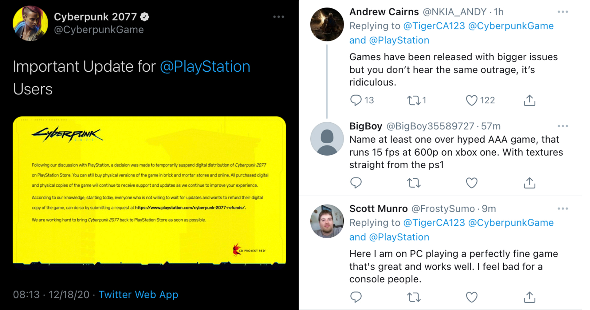Reply to Scott Munro's tweet
This screenshot has height=310, width=590.
coord(356,297)
